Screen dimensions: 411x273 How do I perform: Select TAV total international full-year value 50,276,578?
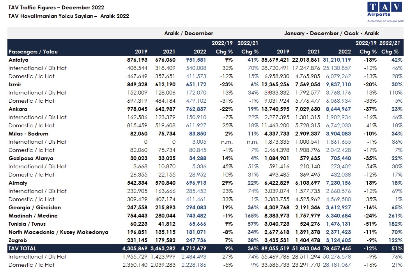tap(337, 257)
